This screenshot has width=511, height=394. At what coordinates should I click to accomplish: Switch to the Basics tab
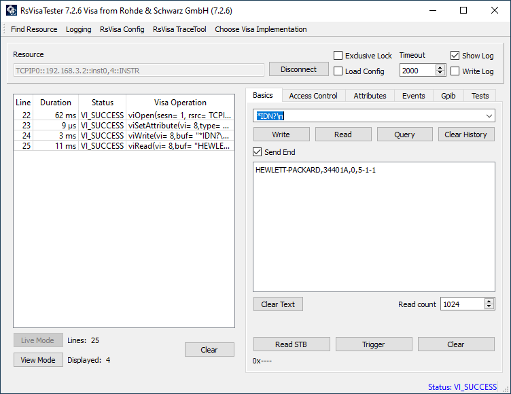[x=263, y=95]
